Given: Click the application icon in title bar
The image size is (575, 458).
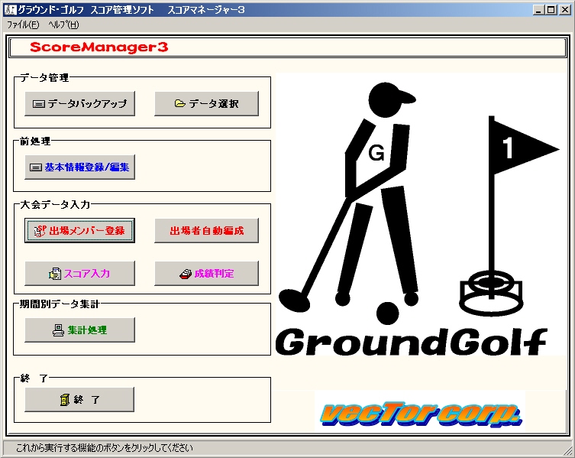Looking at the screenshot, I should click(10, 10).
